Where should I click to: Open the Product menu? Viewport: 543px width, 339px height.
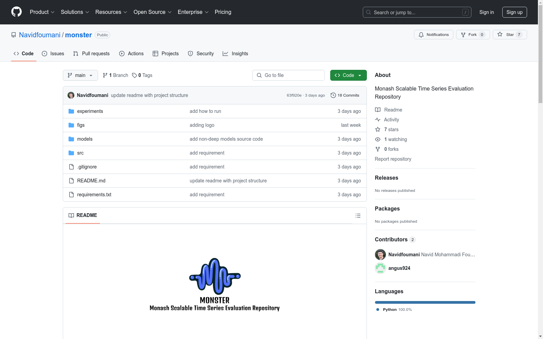42,12
